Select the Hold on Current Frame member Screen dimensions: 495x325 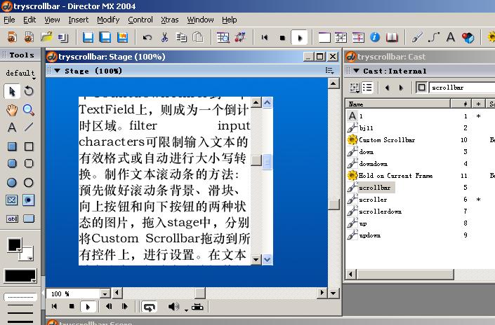395,176
